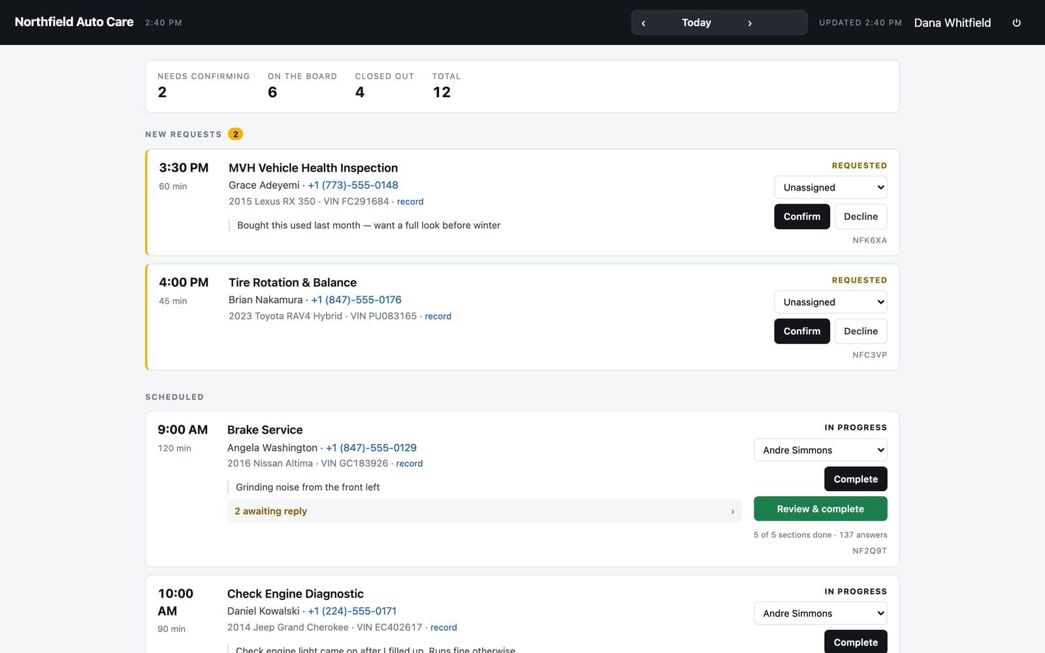
Task: Go to the previous day arrow
Action: [x=643, y=23]
